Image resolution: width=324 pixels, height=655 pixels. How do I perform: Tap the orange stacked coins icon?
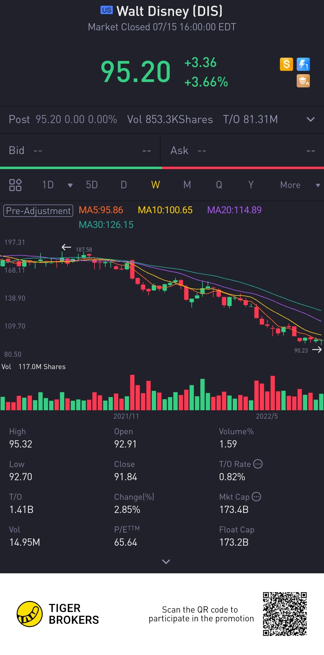click(303, 81)
